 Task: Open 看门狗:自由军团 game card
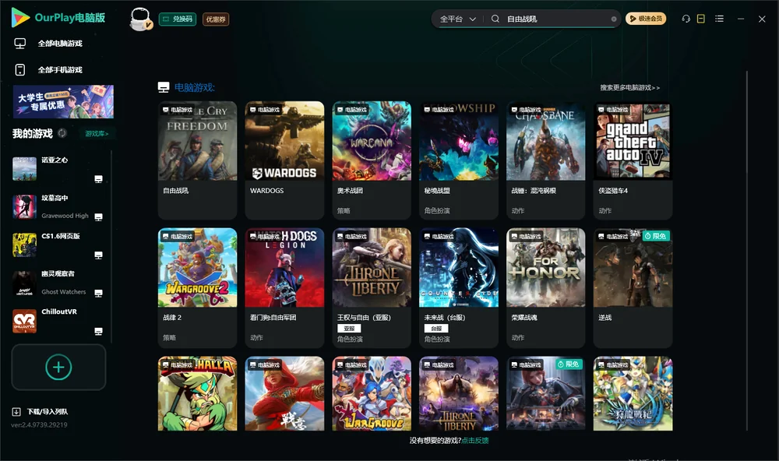[x=284, y=287]
